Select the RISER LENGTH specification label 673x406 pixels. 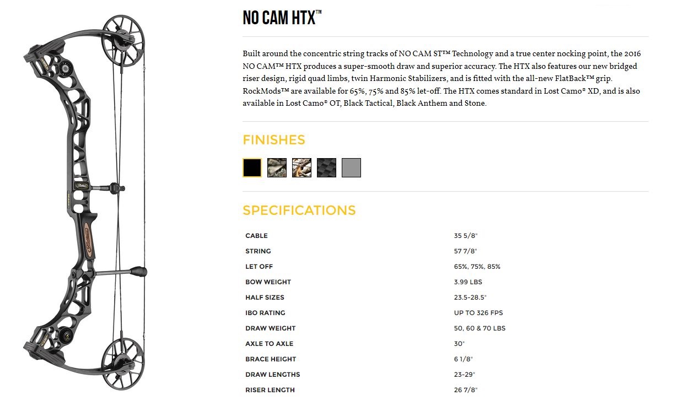click(x=270, y=390)
